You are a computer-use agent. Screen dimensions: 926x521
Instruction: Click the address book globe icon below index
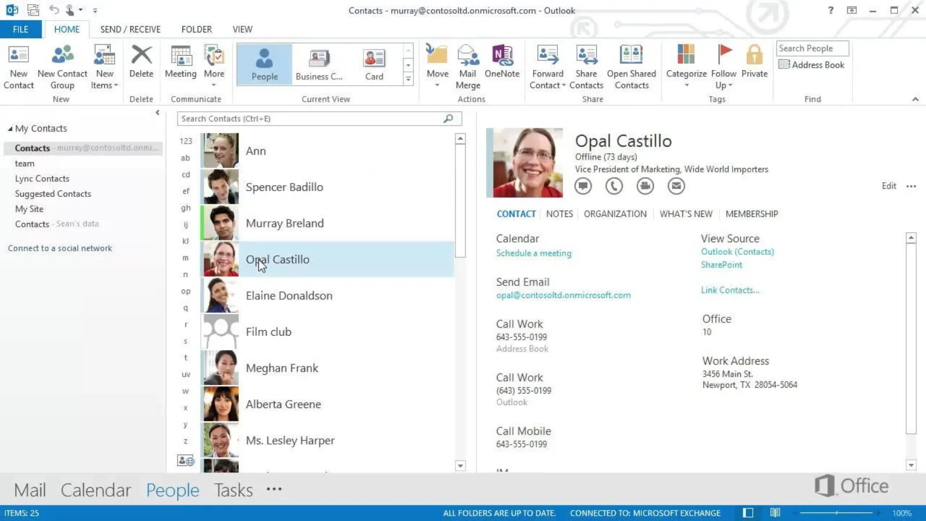pyautogui.click(x=186, y=461)
